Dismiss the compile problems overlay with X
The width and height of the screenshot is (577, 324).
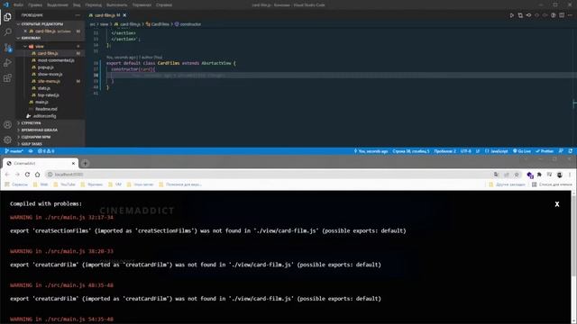tap(557, 204)
